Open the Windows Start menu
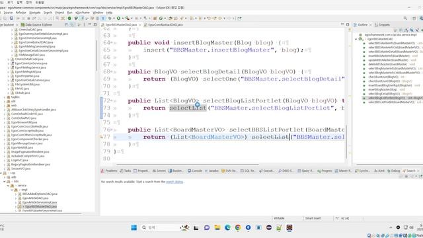This screenshot has width=423, height=238. coord(134,227)
